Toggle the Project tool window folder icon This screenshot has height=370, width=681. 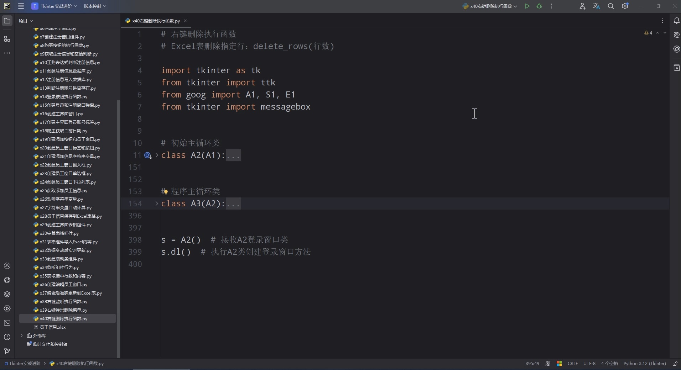7,20
